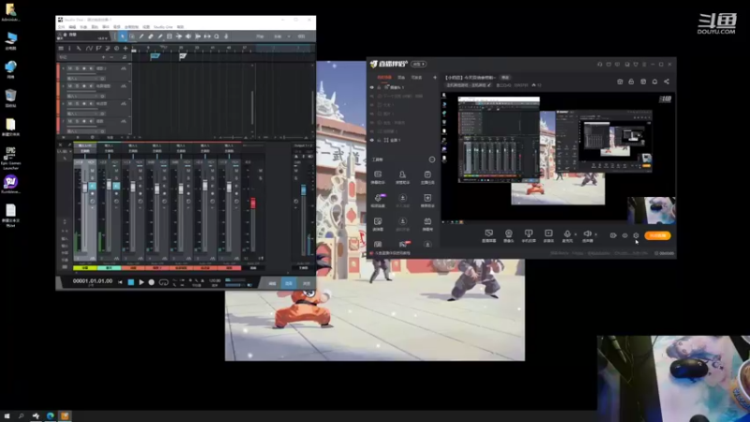Click the share icon in streaming app
Screen dimensions: 750x422
(667, 82)
